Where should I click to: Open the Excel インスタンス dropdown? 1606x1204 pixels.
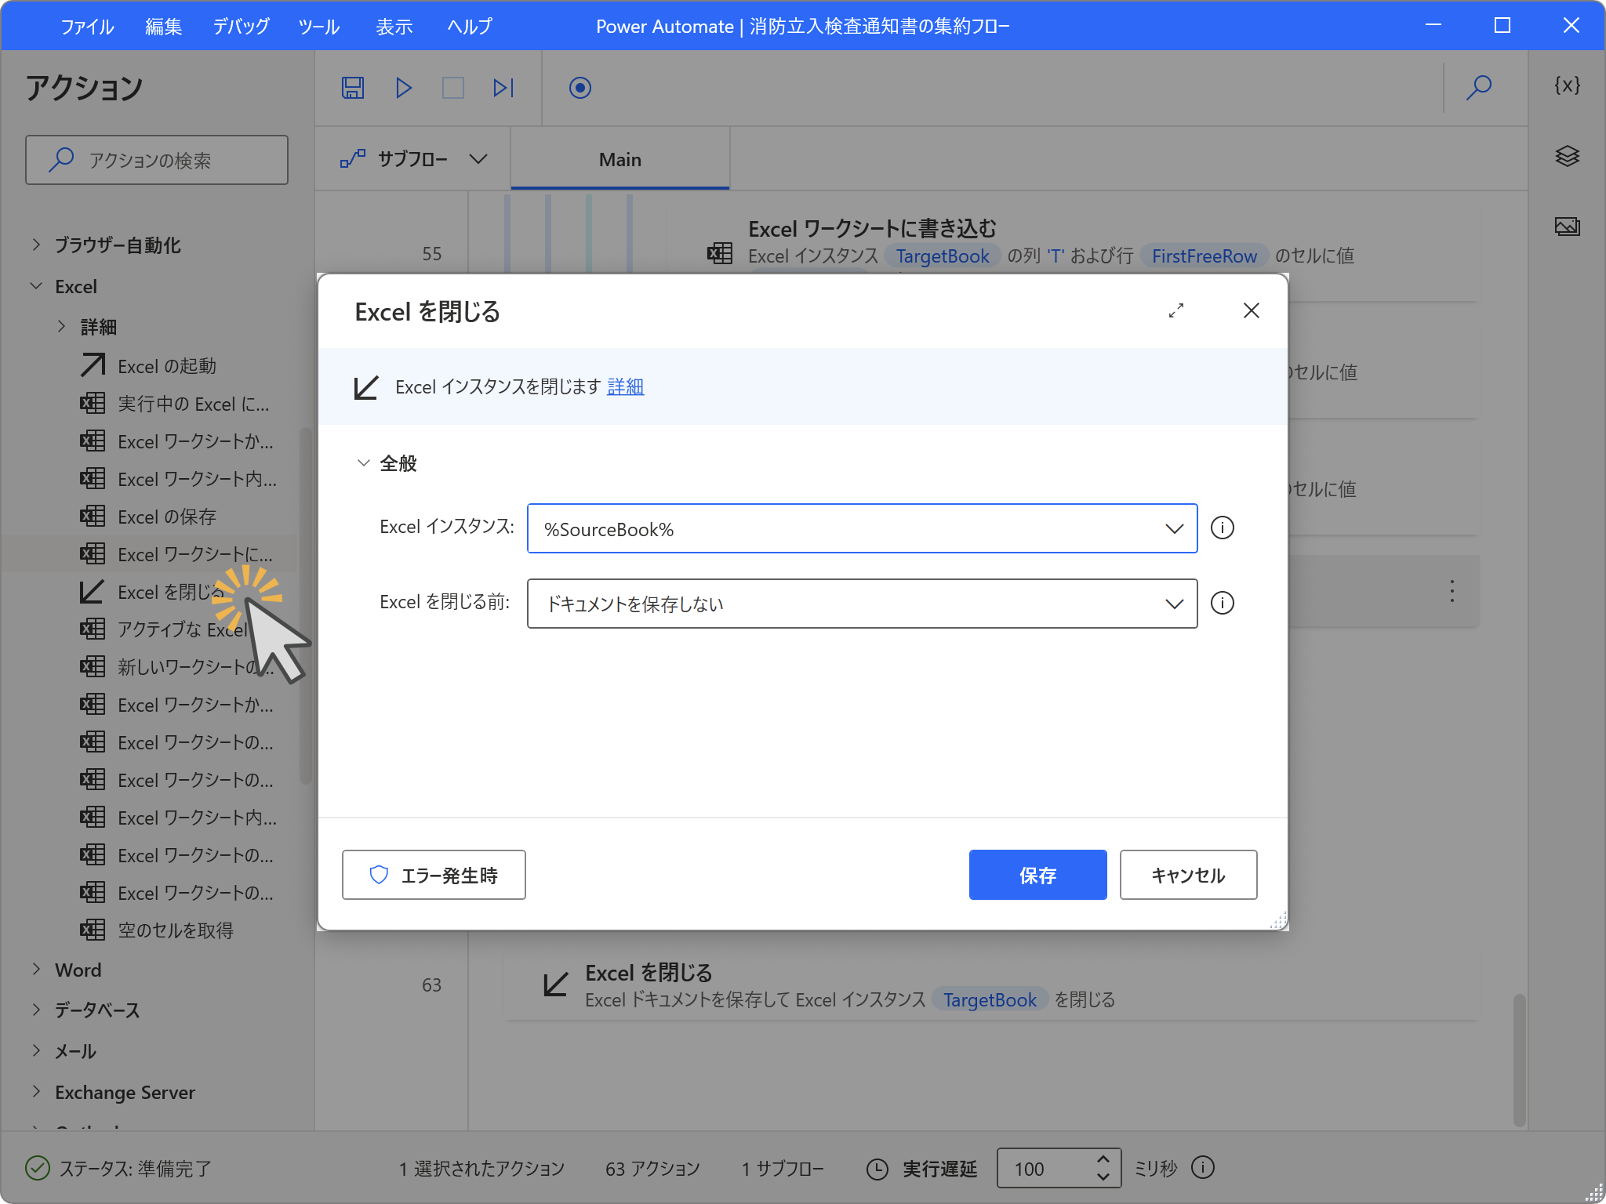pos(1174,528)
